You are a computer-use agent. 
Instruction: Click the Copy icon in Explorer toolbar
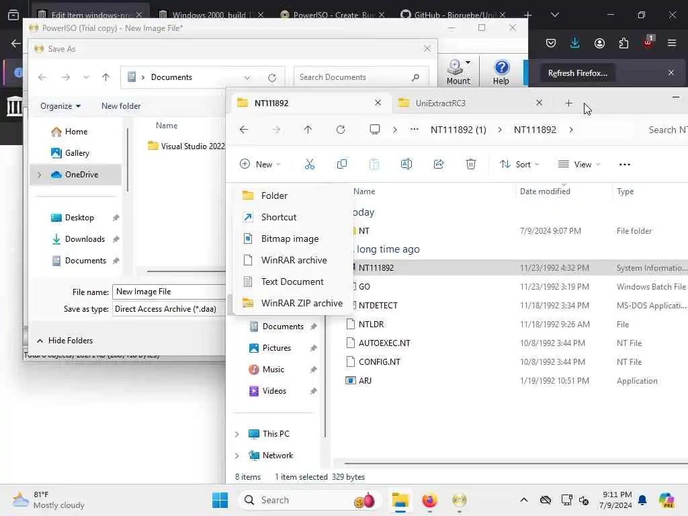click(x=341, y=164)
